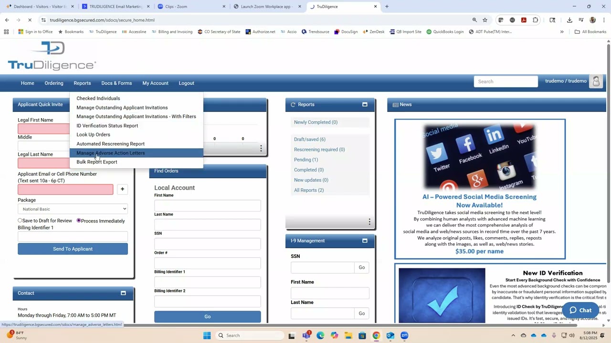Log out using the Logout link
611x343 pixels.
pyautogui.click(x=187, y=83)
